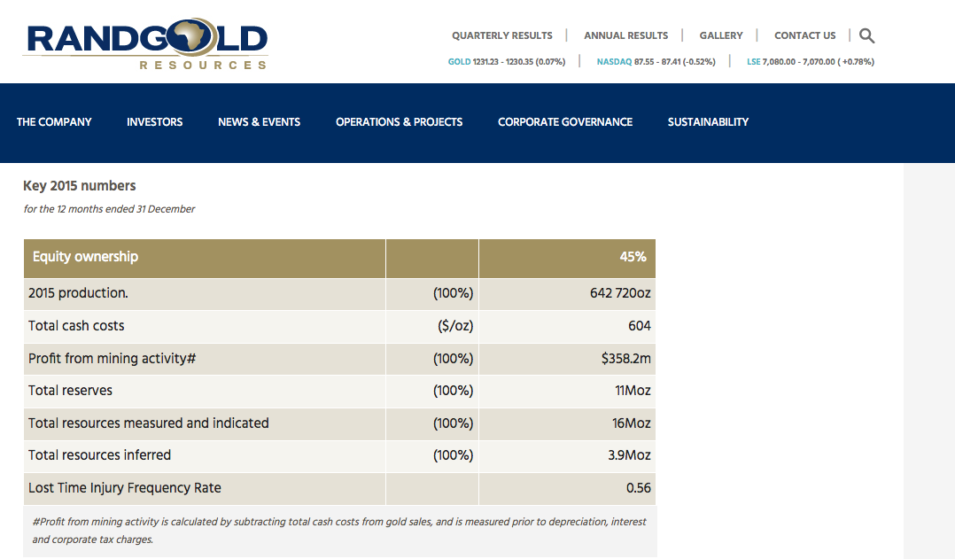Click the NASDAQ price ticker
The image size is (955, 559).
point(656,61)
